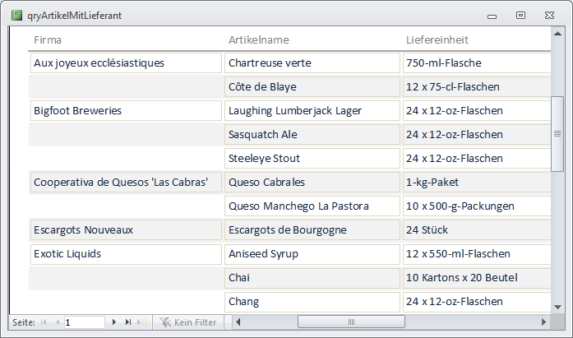Jump to last page in navigation bar

click(127, 322)
